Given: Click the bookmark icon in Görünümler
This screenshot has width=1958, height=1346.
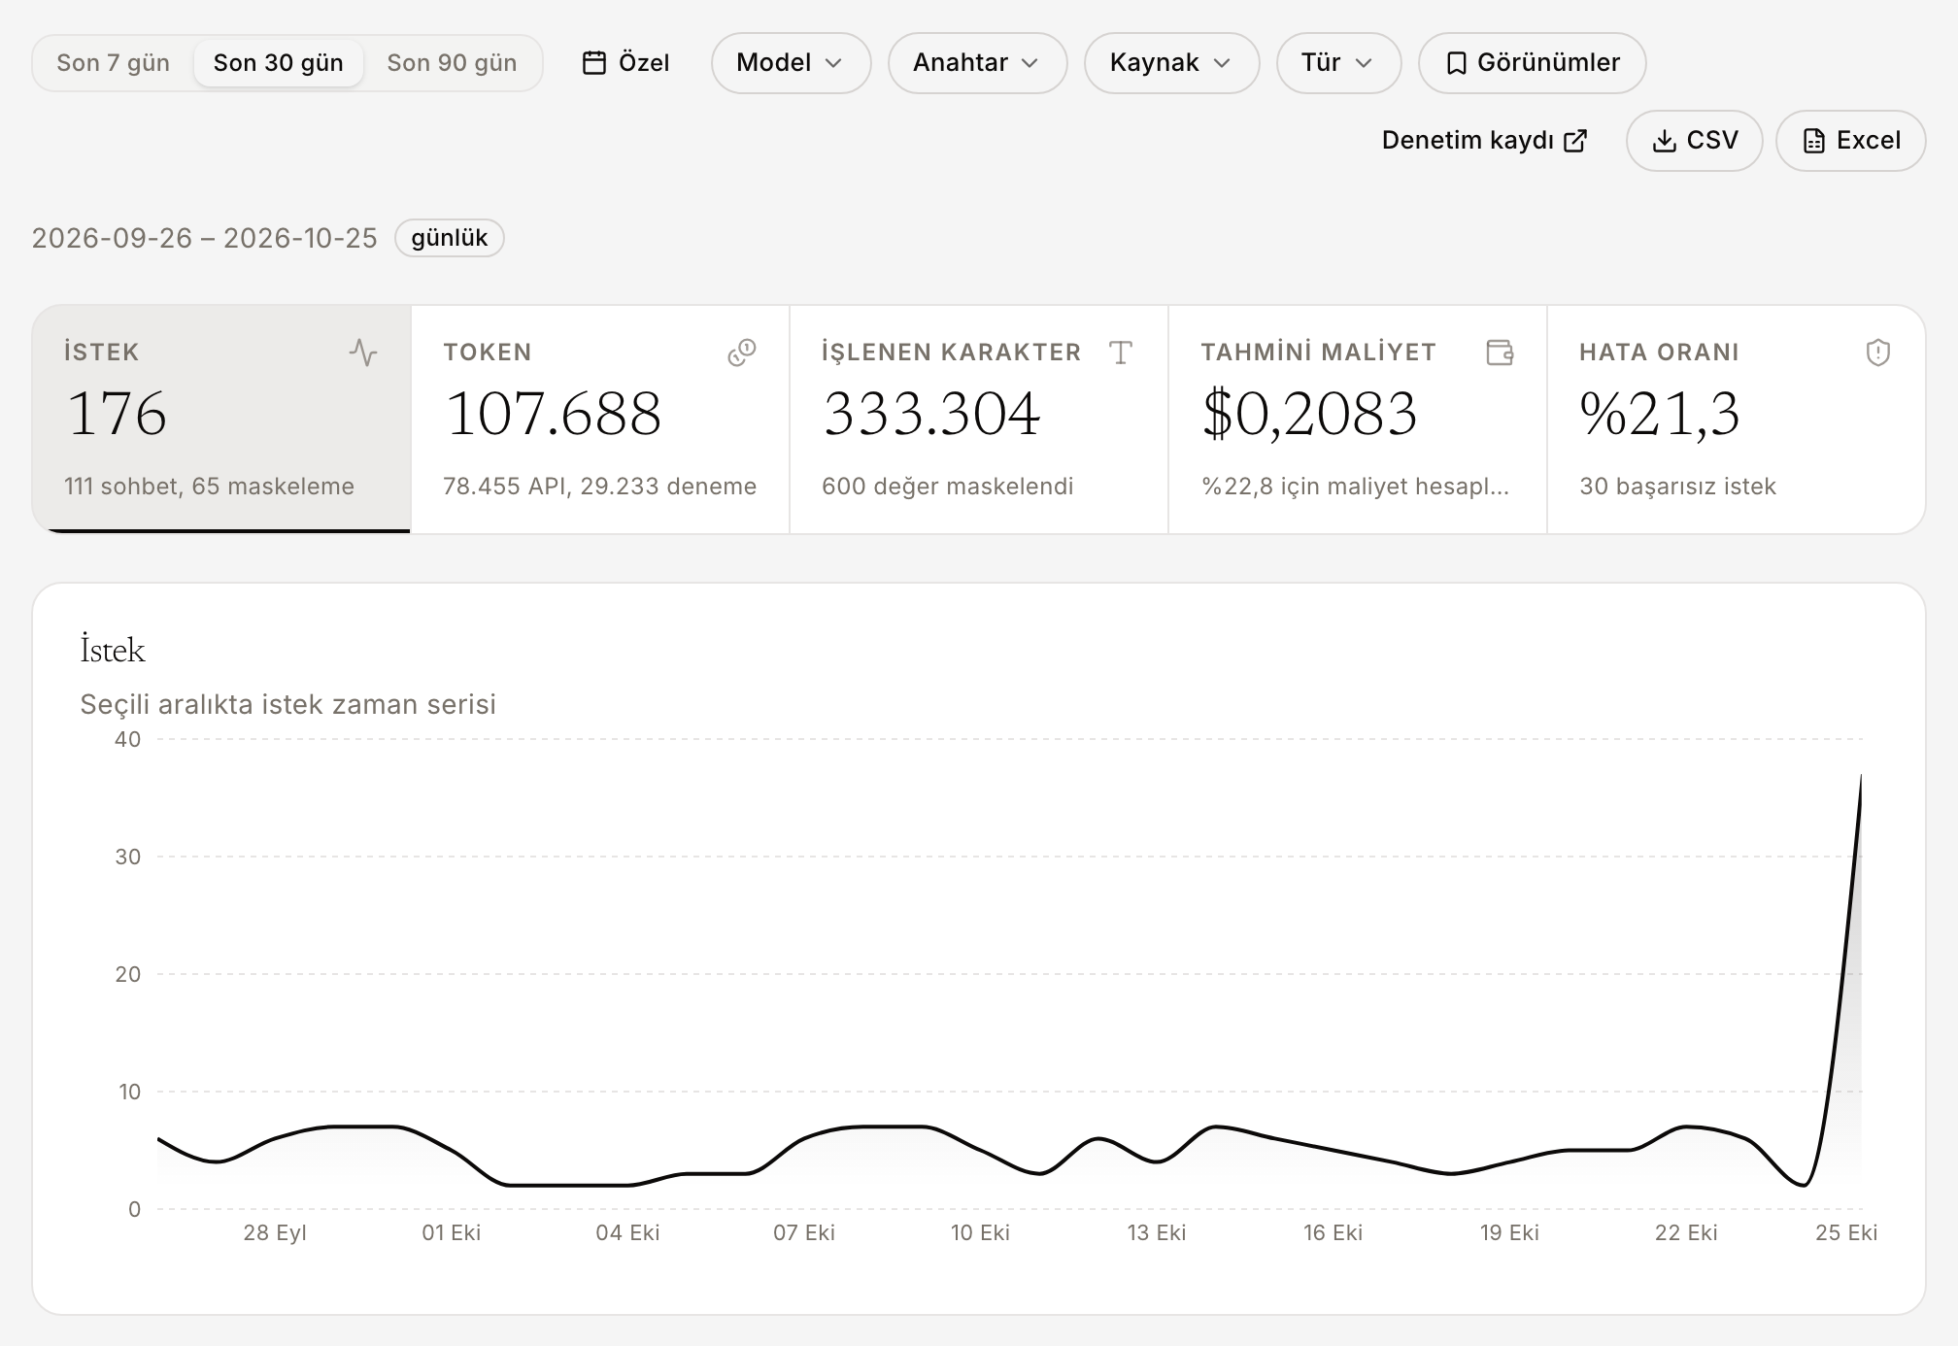Looking at the screenshot, I should point(1456,63).
